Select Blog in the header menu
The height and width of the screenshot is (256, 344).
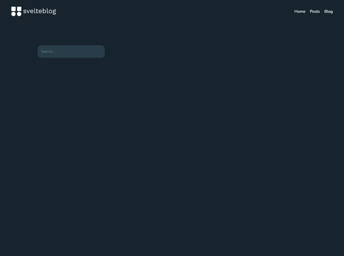point(328,11)
